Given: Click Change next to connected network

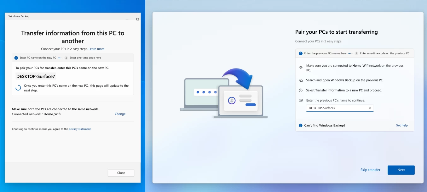Looking at the screenshot, I should point(120,114).
